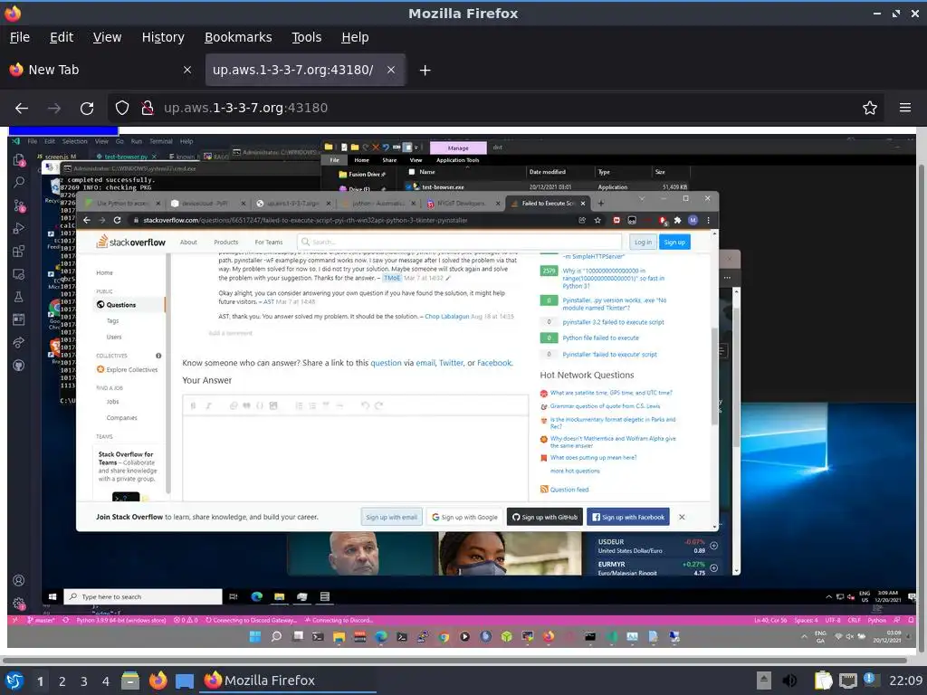Switch to workspace 2
This screenshot has width=927, height=695.
pyautogui.click(x=62, y=681)
